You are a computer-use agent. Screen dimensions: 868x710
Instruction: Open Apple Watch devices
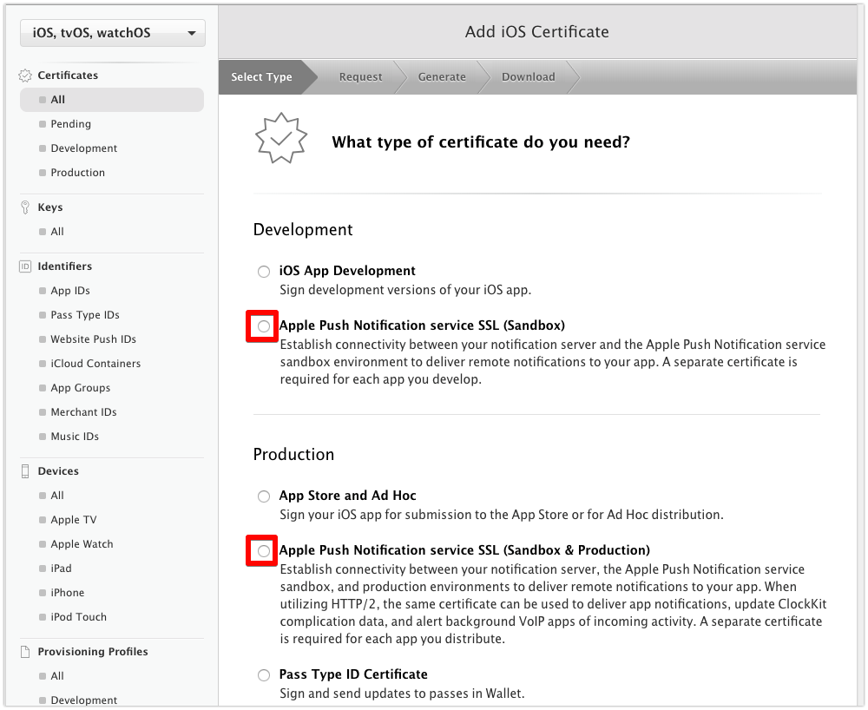82,544
